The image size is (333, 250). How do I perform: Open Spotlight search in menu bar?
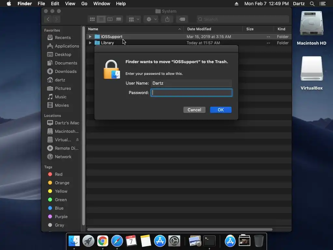[312, 4]
